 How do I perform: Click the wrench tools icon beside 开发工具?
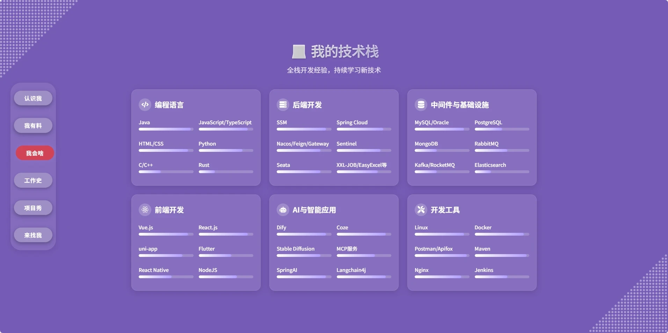pyautogui.click(x=421, y=209)
